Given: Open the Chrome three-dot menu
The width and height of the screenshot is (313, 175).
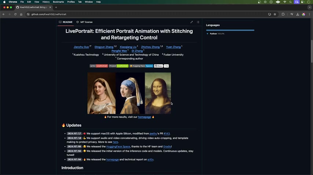Looking at the screenshot, I should pyautogui.click(x=309, y=14).
